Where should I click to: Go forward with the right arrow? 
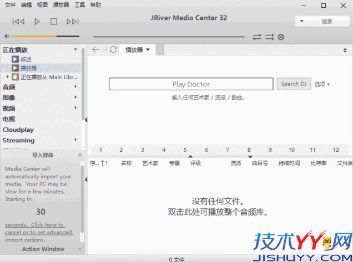tap(104, 49)
